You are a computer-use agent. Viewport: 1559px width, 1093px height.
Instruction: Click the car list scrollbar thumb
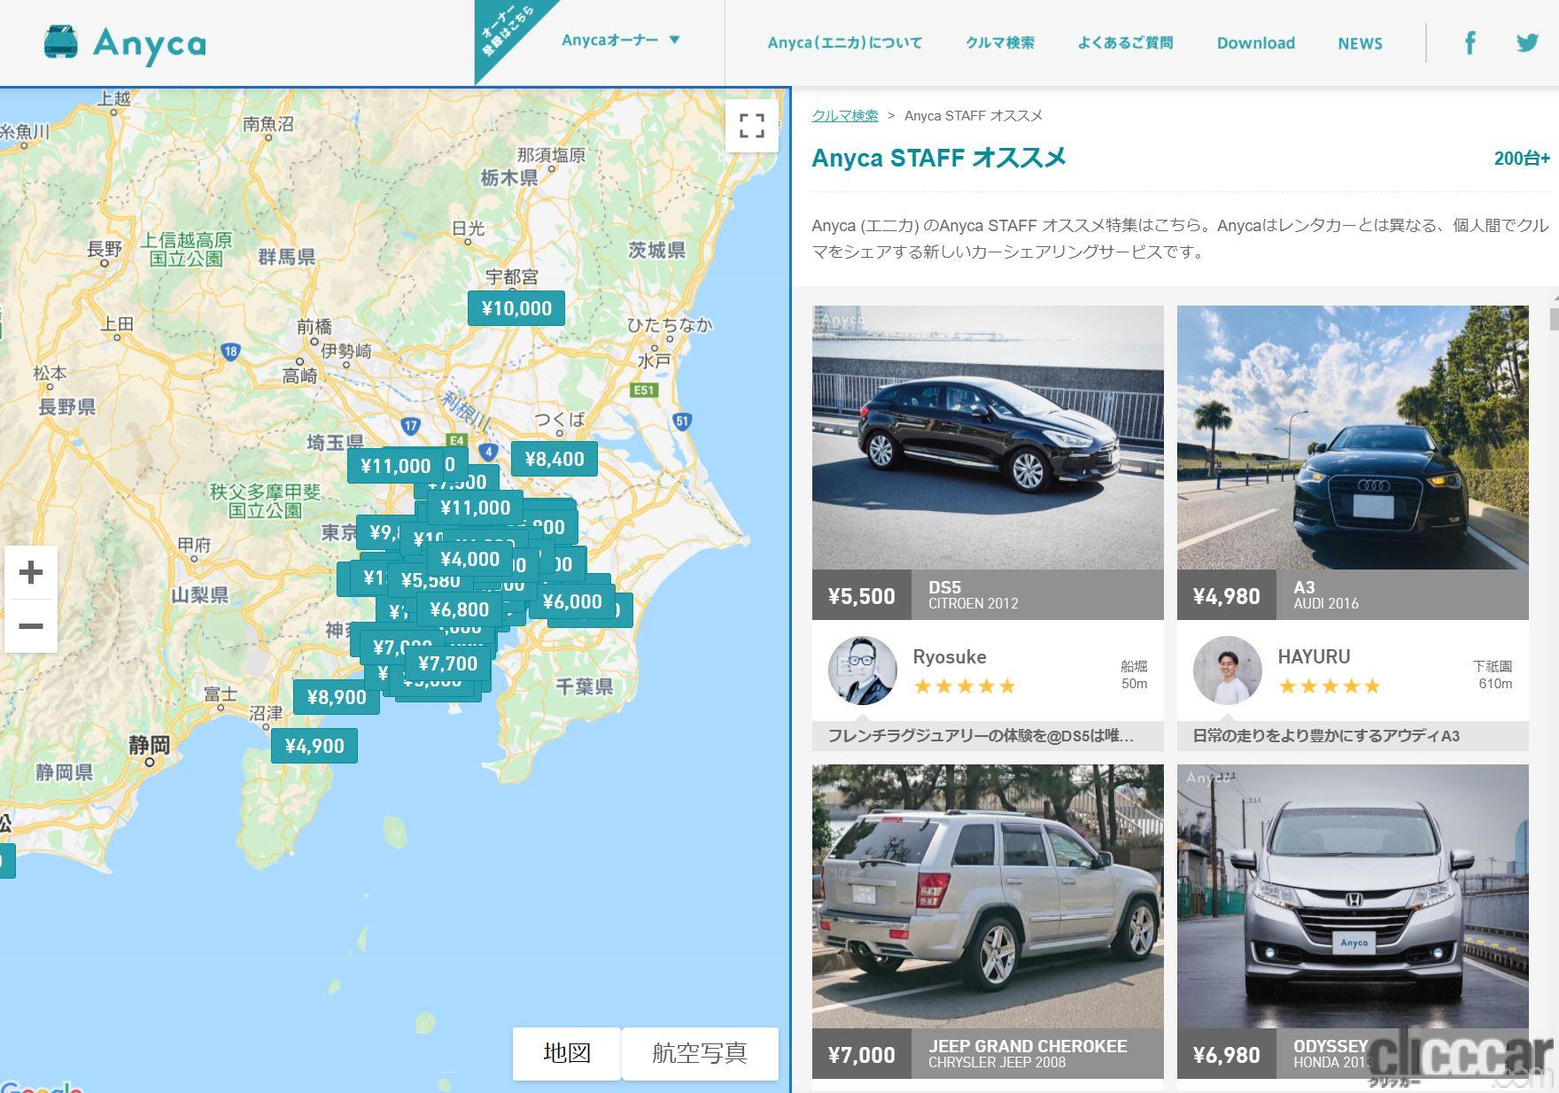1555,319
